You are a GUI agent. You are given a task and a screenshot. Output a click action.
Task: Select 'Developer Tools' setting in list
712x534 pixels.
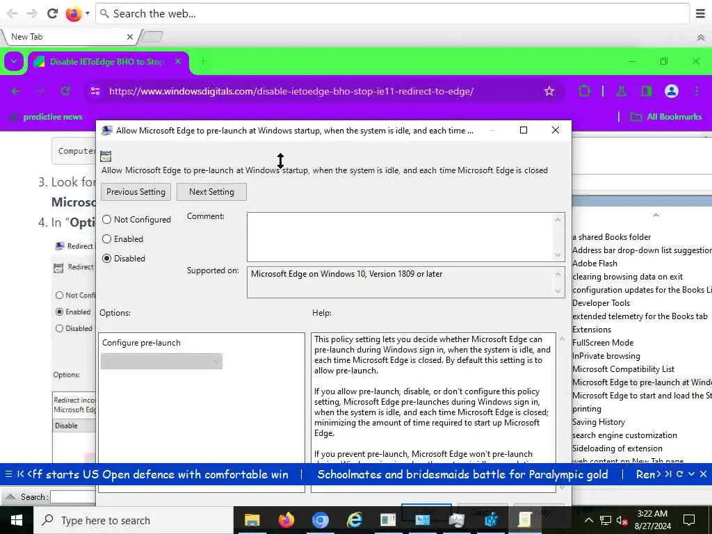601,303
